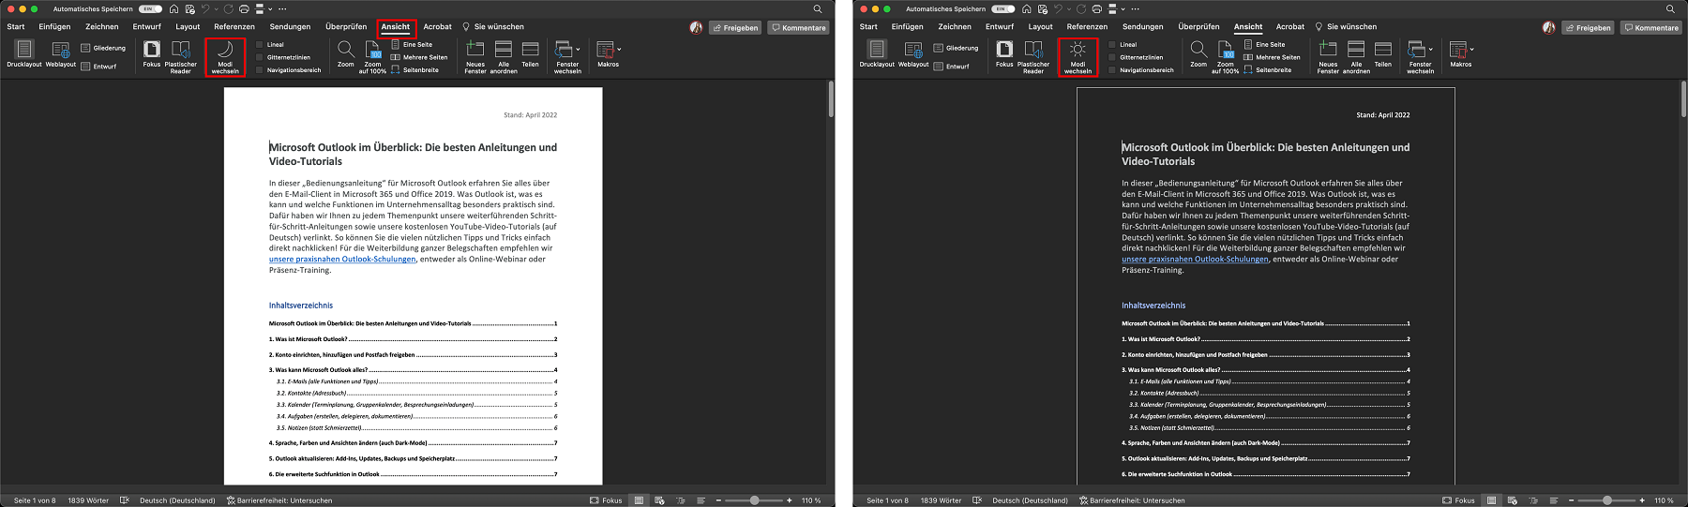The height and width of the screenshot is (507, 1688).
Task: Choose Eine Seite in left window ribbon
Action: pos(412,44)
